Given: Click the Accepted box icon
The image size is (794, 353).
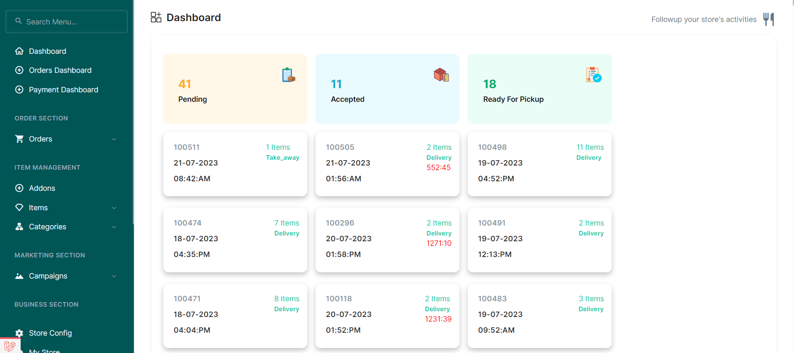Looking at the screenshot, I should click(441, 75).
